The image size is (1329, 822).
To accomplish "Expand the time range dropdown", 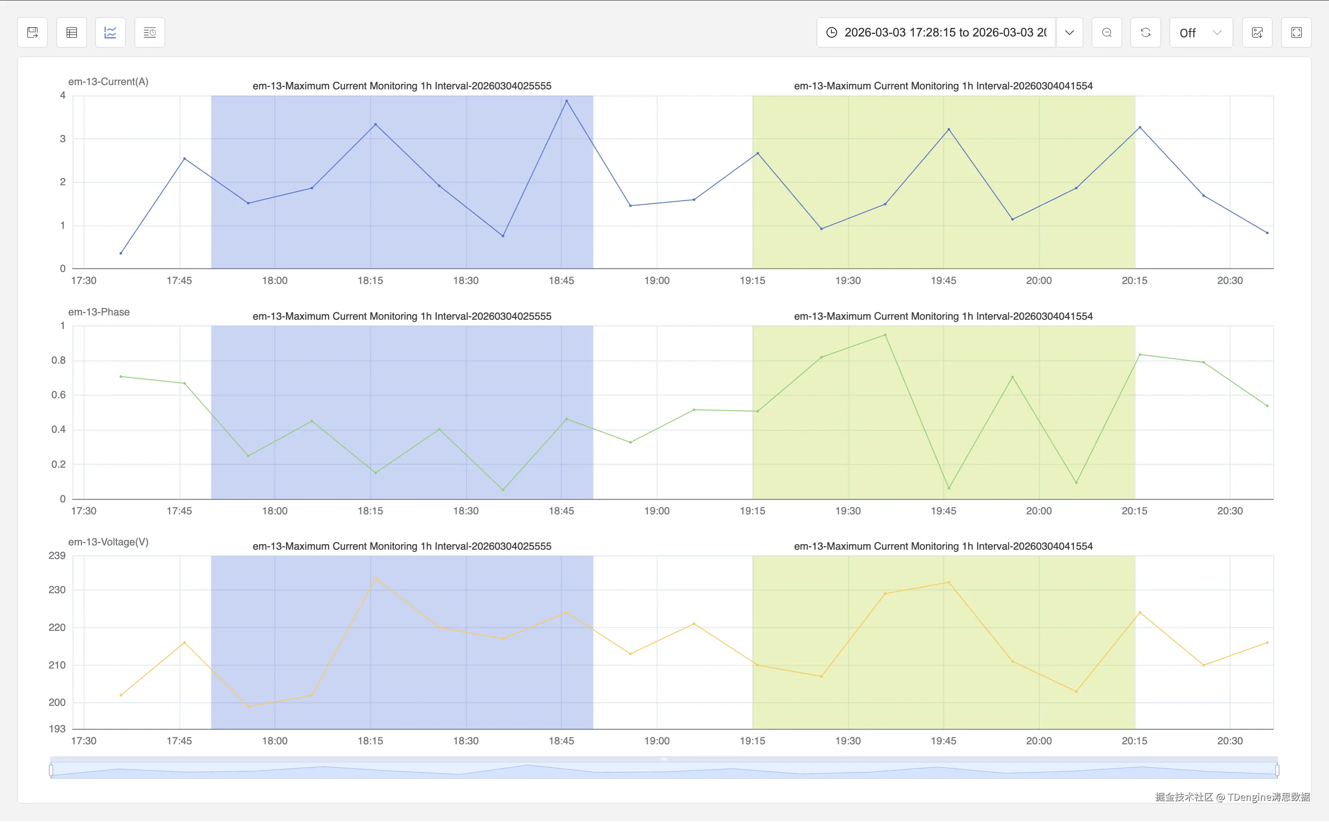I will point(1070,32).
